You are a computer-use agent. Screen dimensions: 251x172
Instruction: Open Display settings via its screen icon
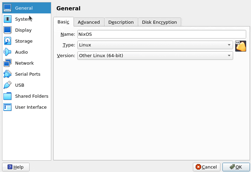pos(8,30)
